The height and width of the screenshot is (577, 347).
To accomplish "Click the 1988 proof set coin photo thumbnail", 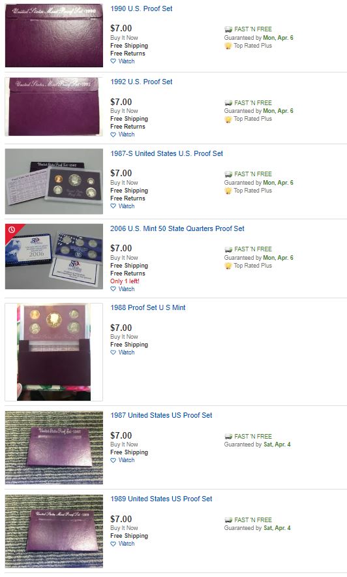I will tap(53, 352).
